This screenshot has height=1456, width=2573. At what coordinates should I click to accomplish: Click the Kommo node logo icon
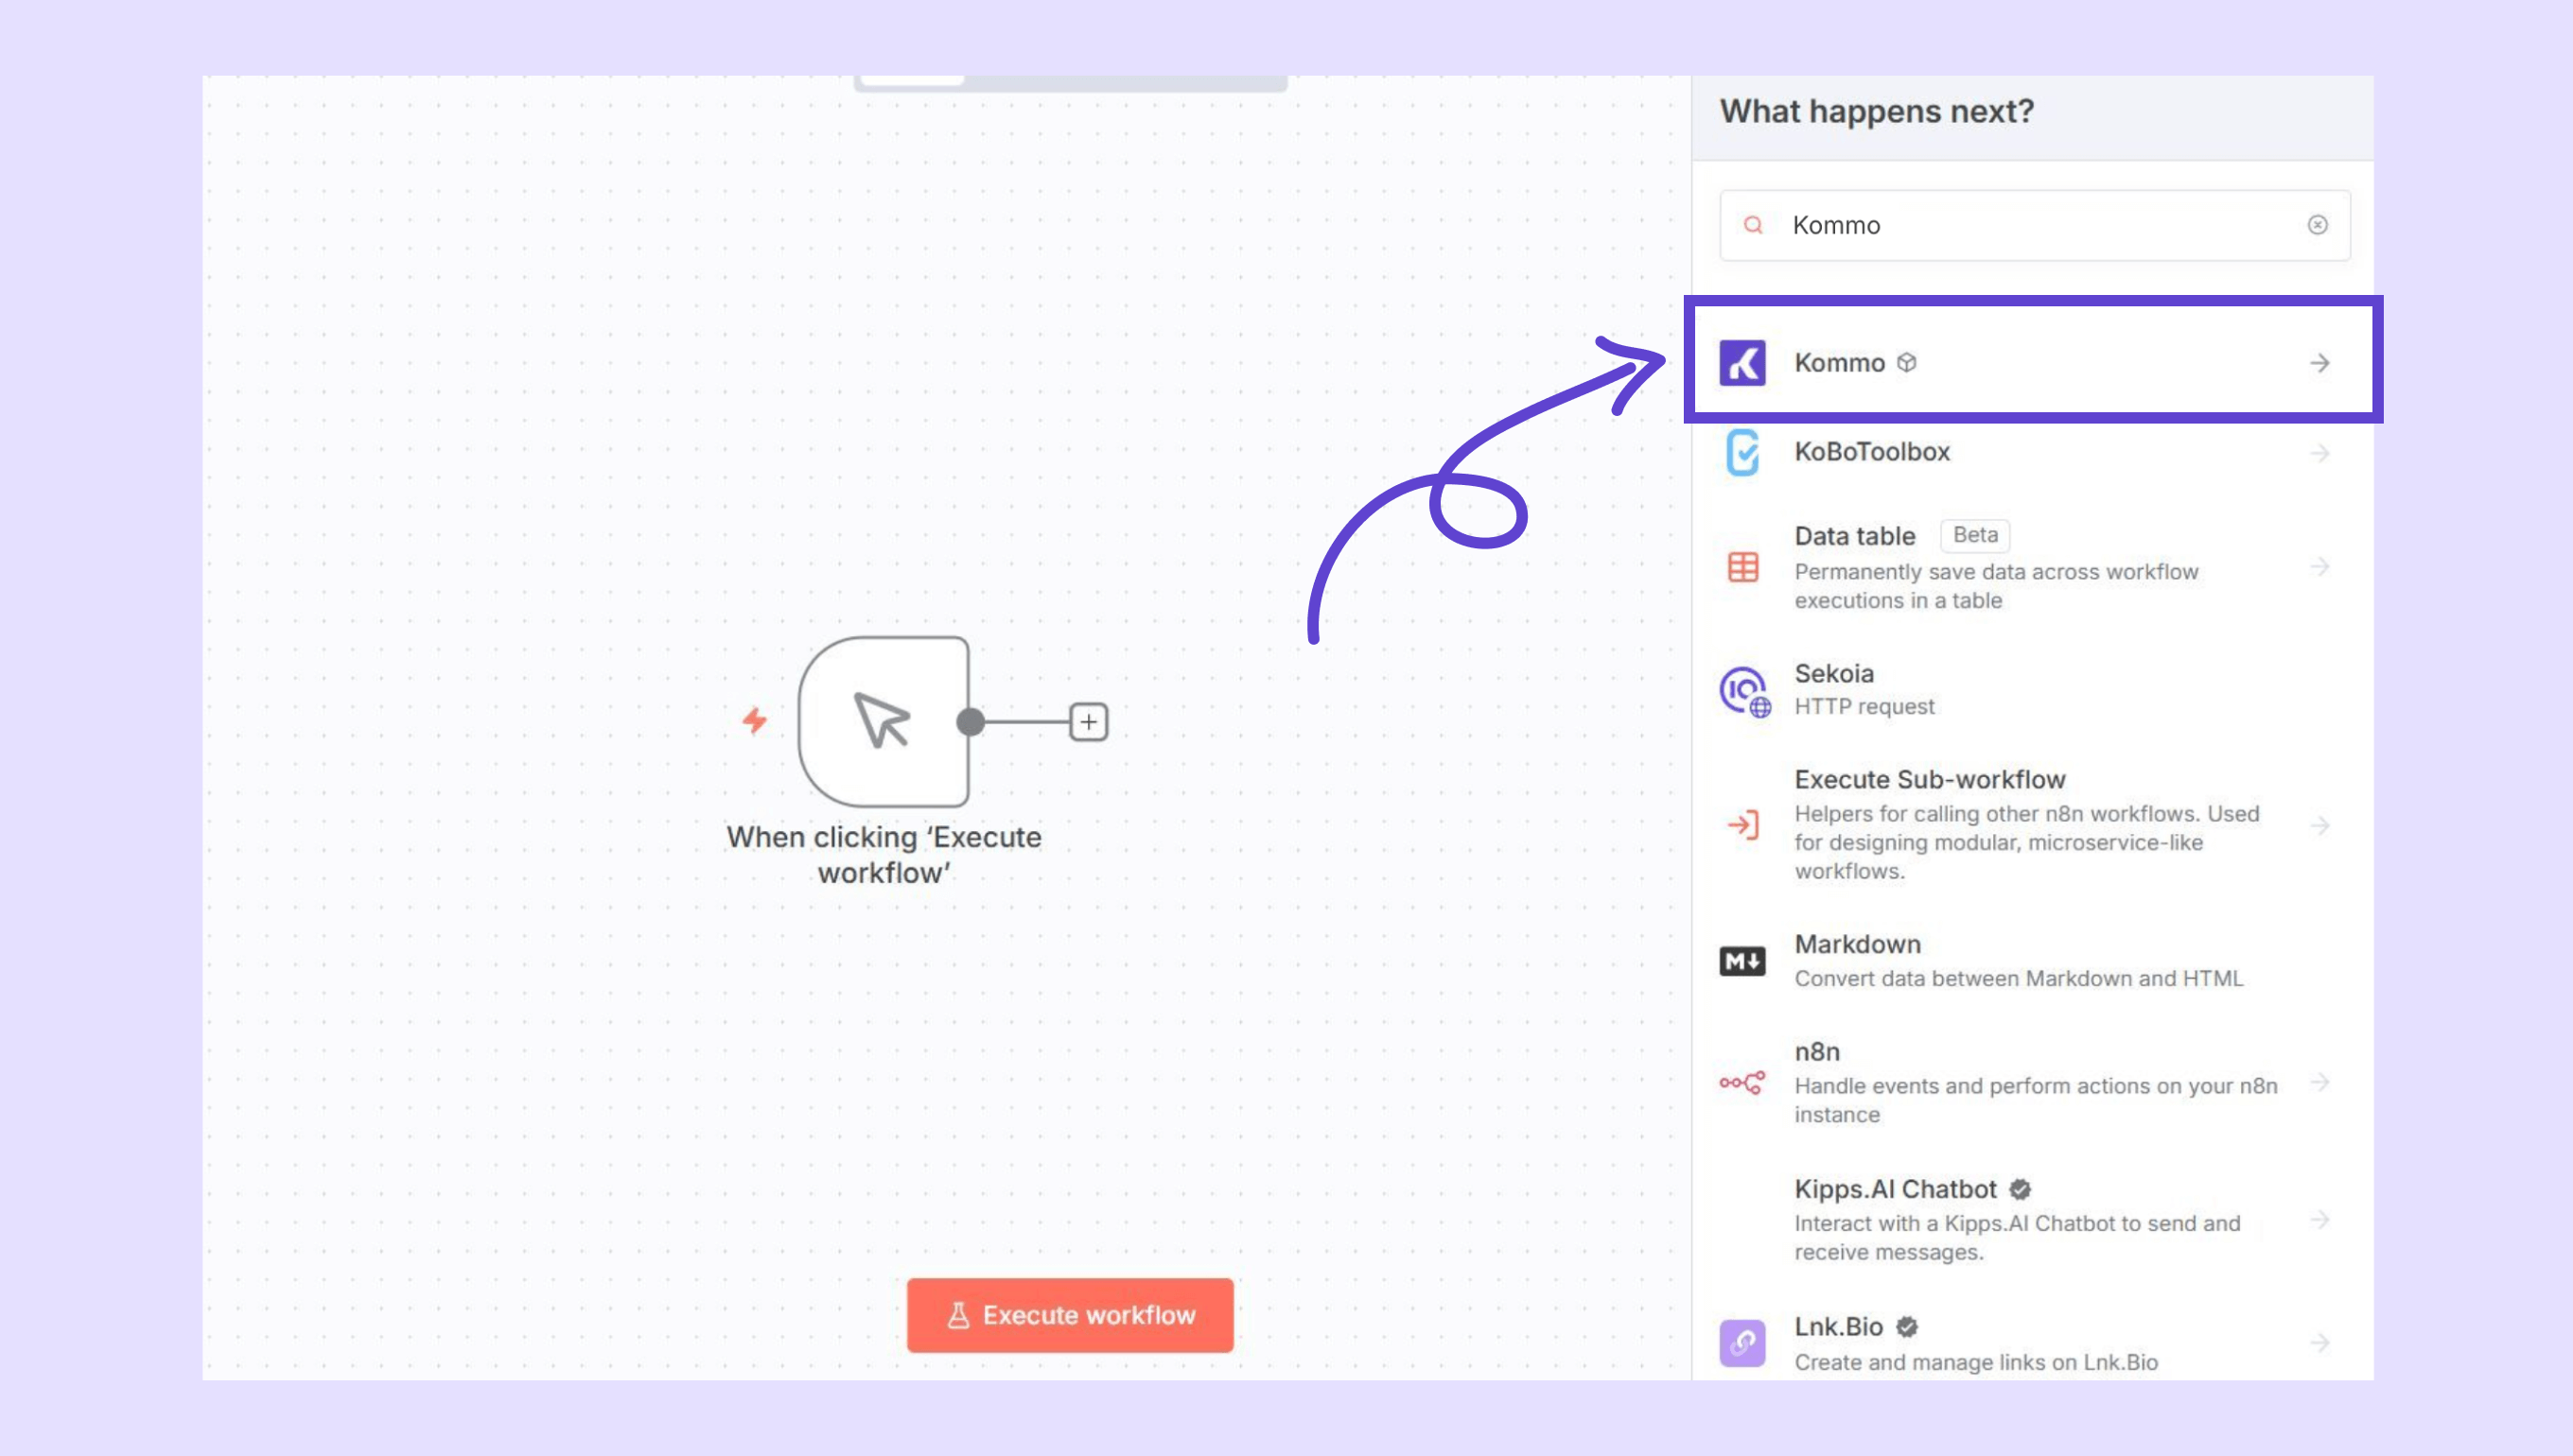click(x=1742, y=363)
